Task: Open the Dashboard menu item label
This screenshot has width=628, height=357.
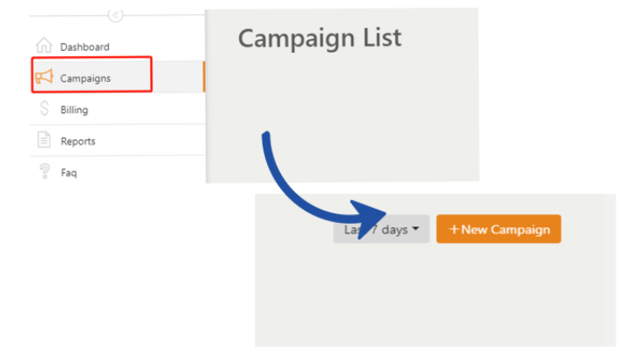Action: pyautogui.click(x=85, y=46)
